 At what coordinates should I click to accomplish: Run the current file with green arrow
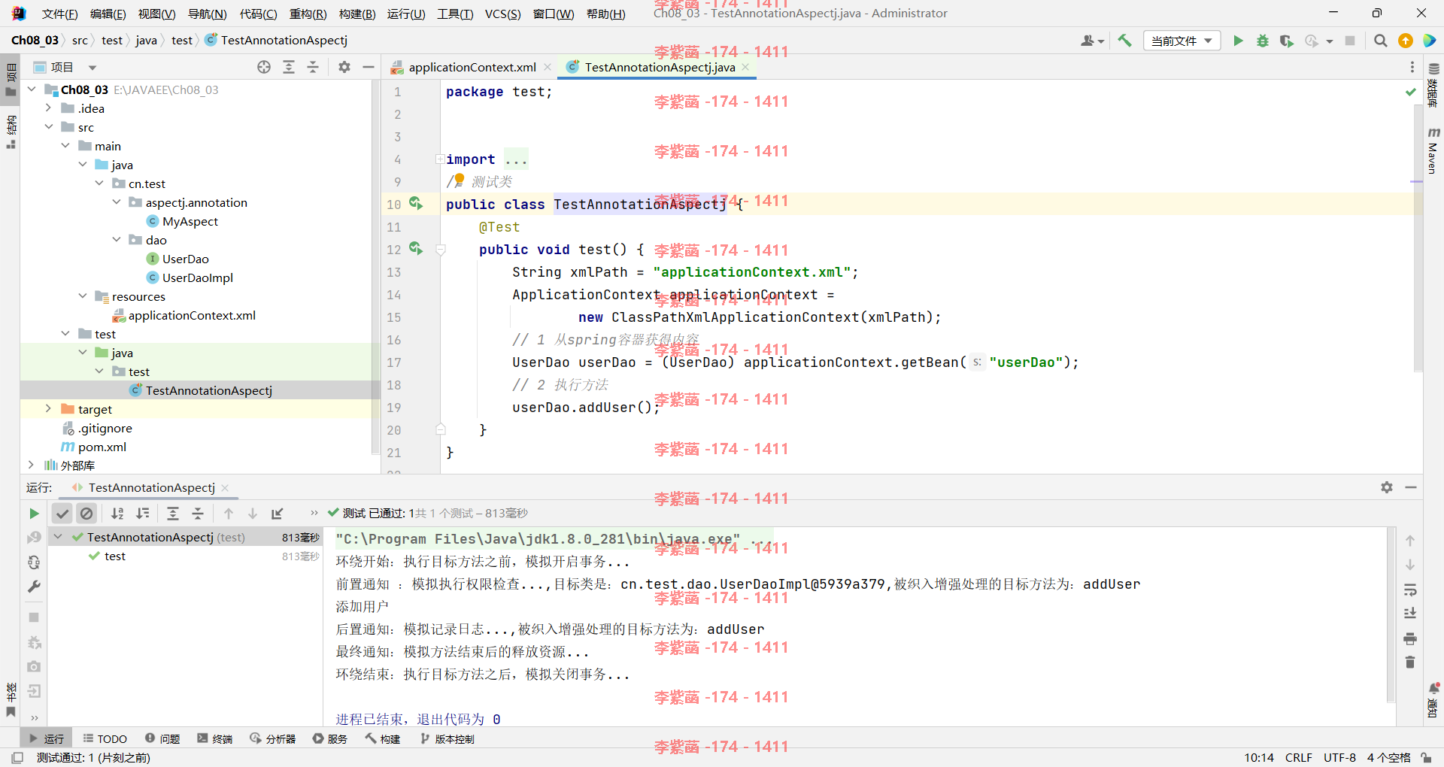pos(1238,41)
